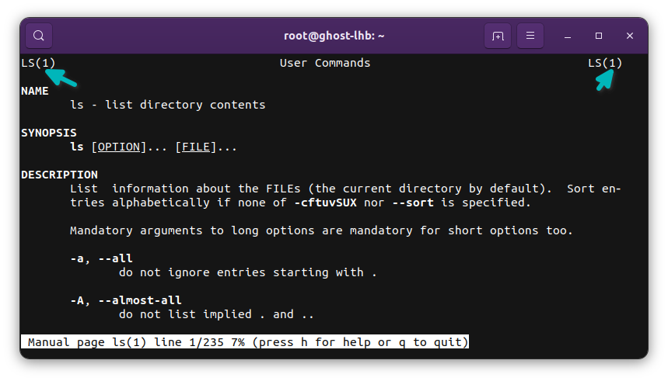The width and height of the screenshot is (668, 381).
Task: Click the SYNOPSIS section heading
Action: pyautogui.click(x=49, y=133)
